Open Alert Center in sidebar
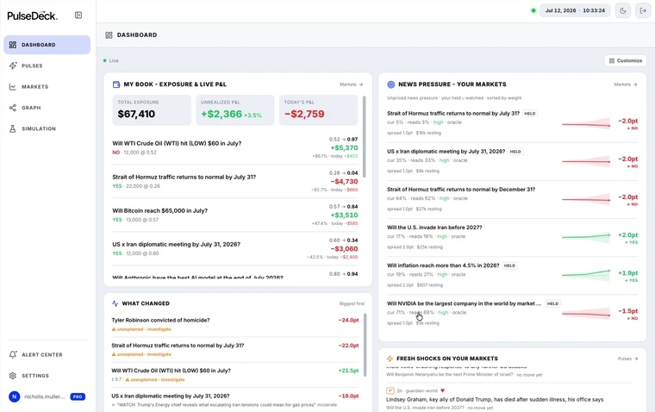Viewport: 655px width, 412px height. [x=47, y=355]
